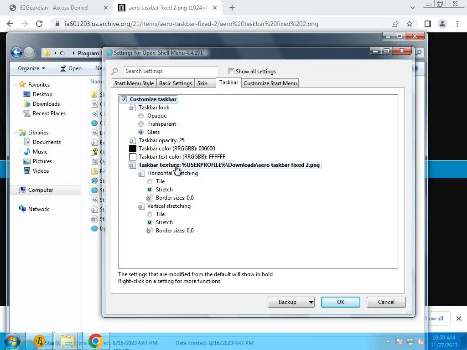Select Transparent taskbar look
The image size is (467, 350).
pos(141,124)
